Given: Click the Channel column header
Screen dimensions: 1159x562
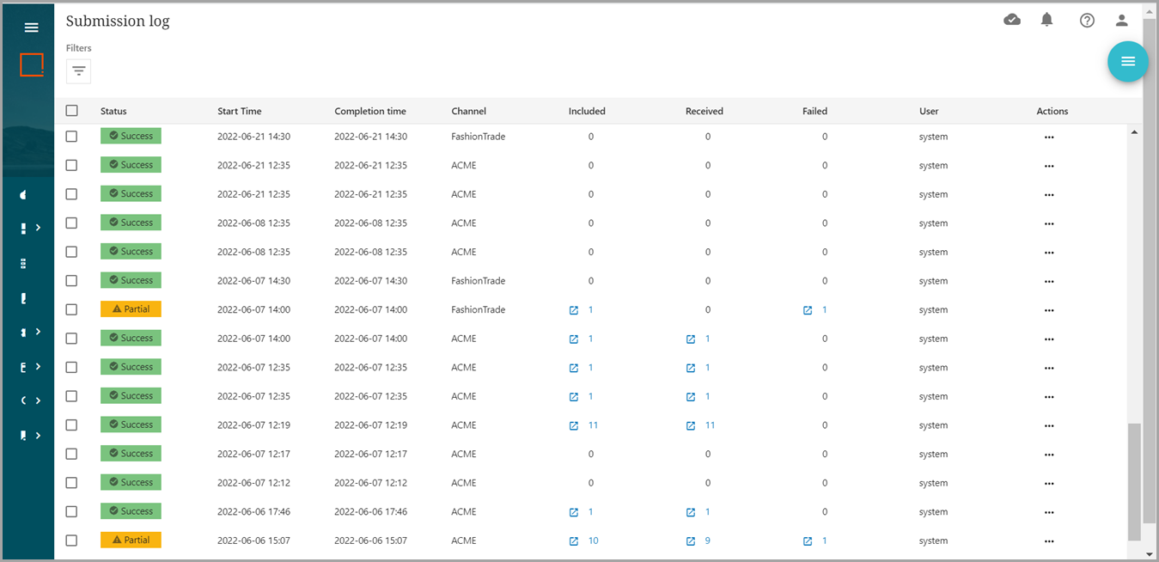Looking at the screenshot, I should click(x=468, y=111).
